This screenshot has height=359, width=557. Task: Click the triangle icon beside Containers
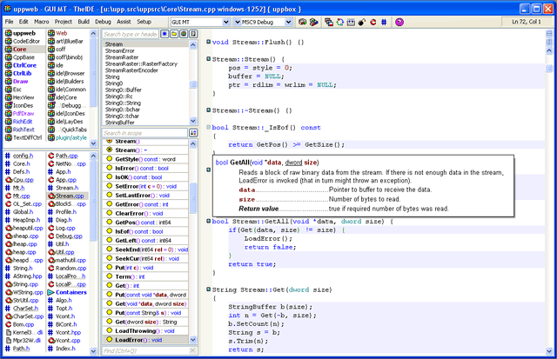pos(51,292)
